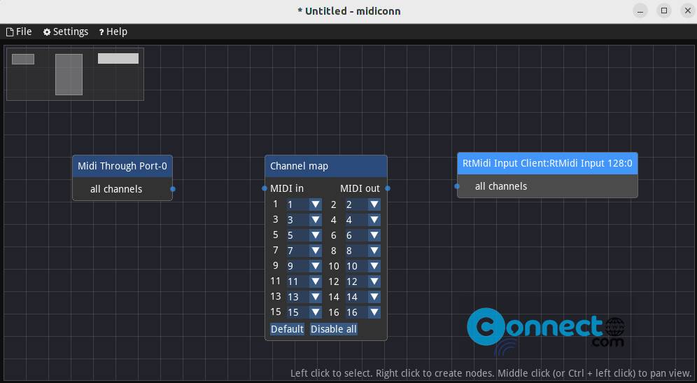
Task: Click the output pin of Midi Through Port-0
Action: tap(173, 189)
